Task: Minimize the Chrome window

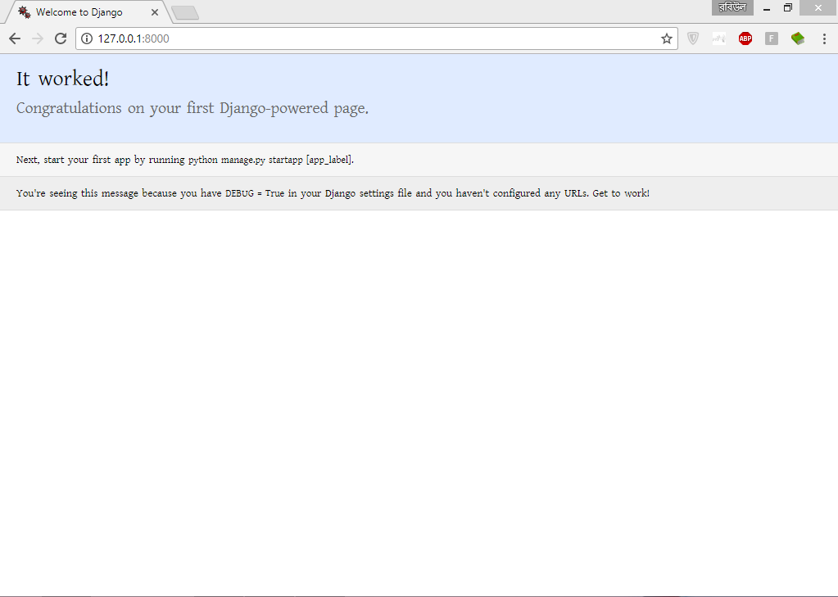Action: point(767,8)
